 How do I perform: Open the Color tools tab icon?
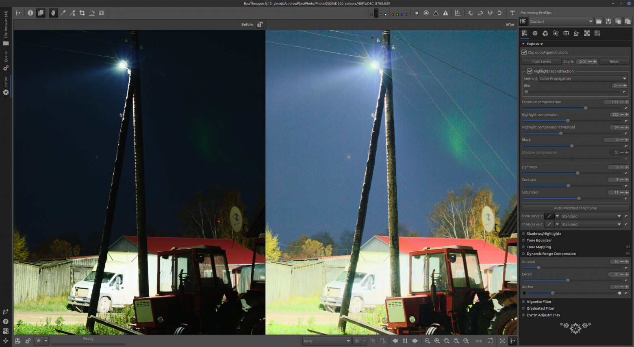click(x=545, y=33)
